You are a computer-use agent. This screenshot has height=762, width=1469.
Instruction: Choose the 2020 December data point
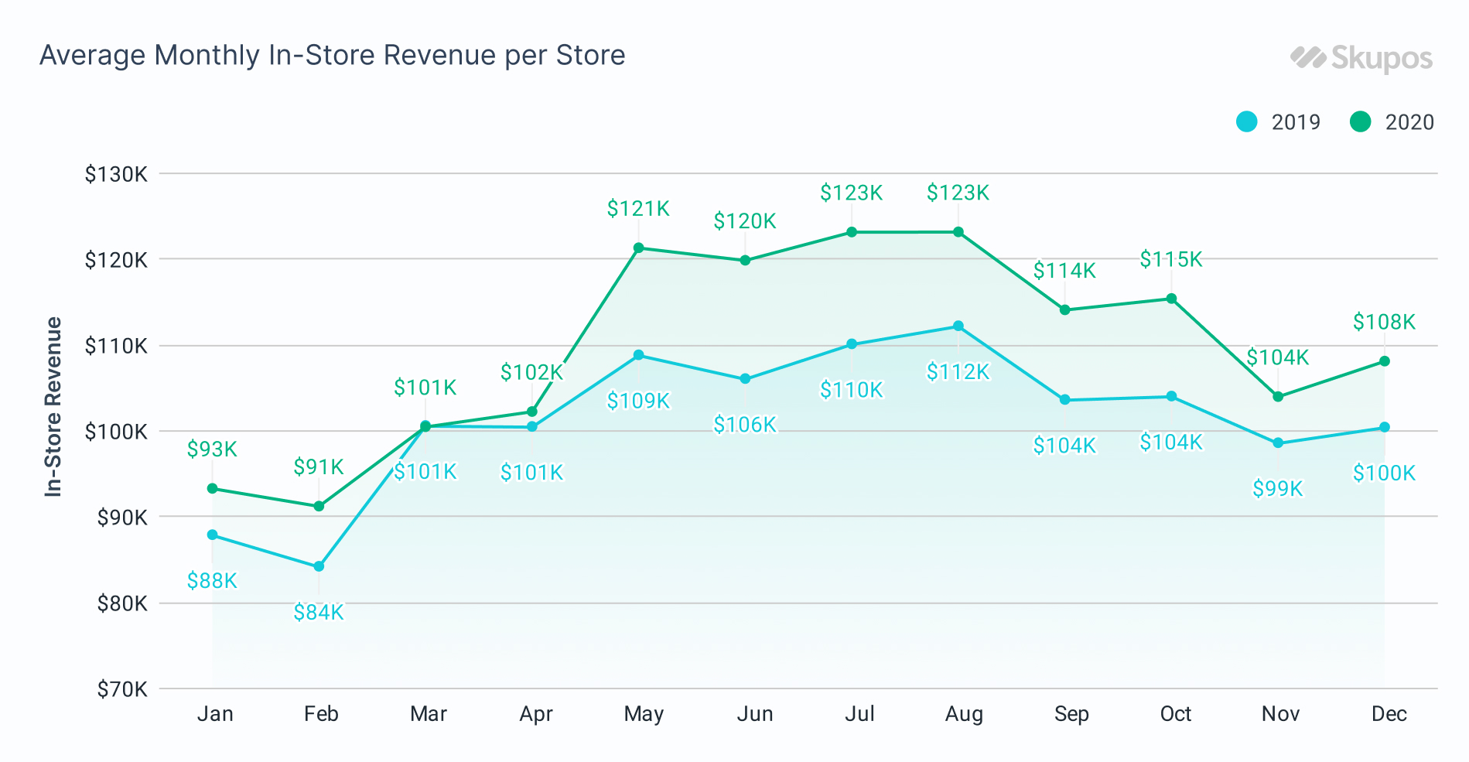point(1385,361)
